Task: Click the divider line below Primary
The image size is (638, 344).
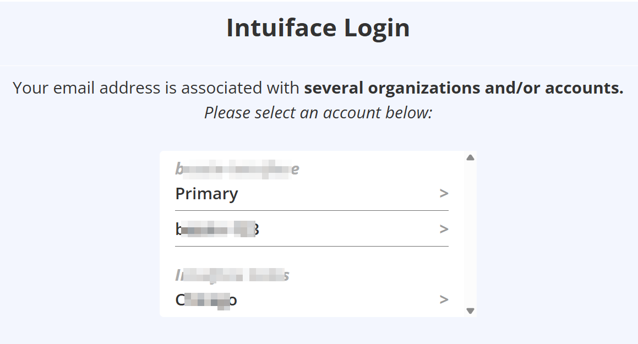Action: [x=312, y=210]
